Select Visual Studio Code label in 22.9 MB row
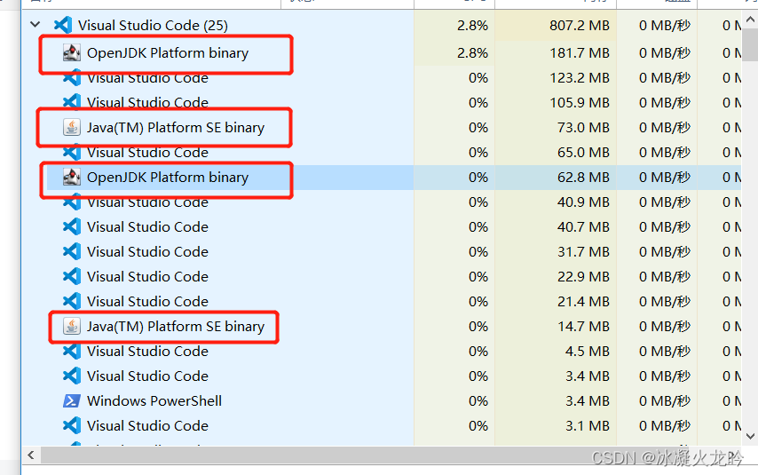Image resolution: width=758 pixels, height=475 pixels. 147,277
